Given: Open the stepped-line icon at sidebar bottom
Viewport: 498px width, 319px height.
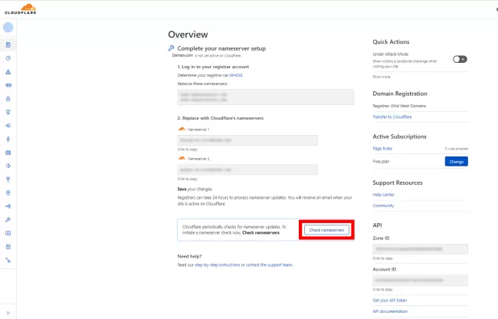Looking at the screenshot, I should (x=8, y=260).
